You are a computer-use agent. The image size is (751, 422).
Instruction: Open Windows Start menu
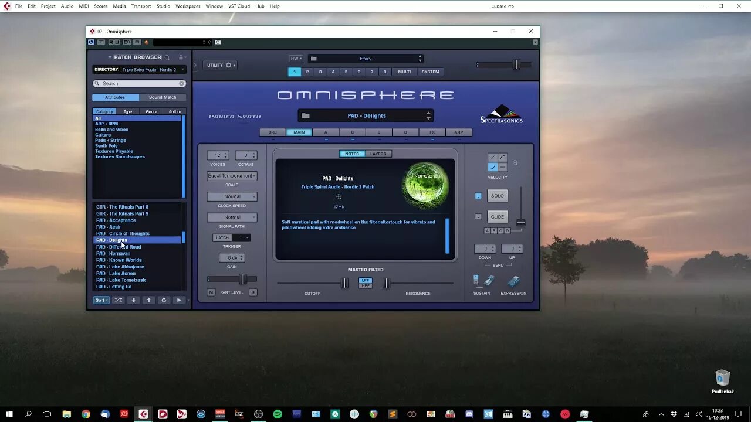8,414
